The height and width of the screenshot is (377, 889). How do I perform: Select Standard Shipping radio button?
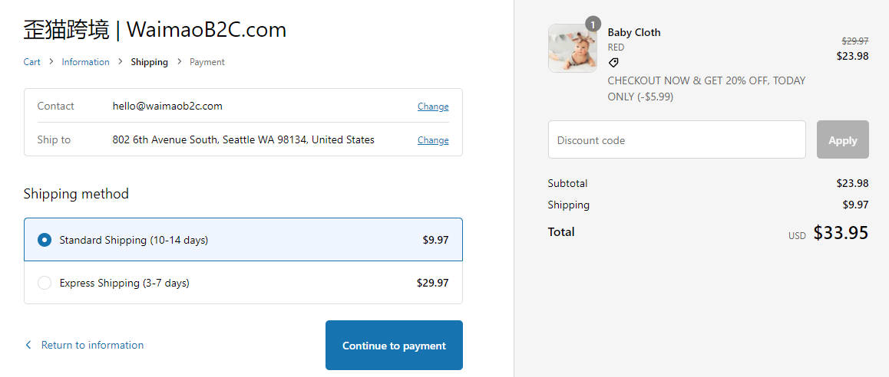pos(45,240)
